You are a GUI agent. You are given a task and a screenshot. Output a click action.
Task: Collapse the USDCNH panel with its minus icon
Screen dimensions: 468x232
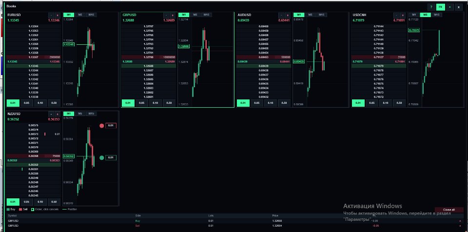click(396, 15)
